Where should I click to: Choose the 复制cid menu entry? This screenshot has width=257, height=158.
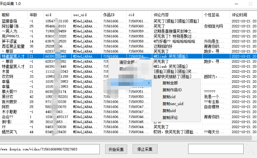[x=169, y=97]
